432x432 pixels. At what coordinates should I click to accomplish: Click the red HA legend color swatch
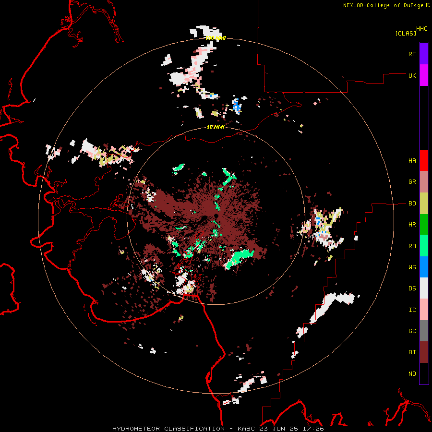(x=424, y=160)
